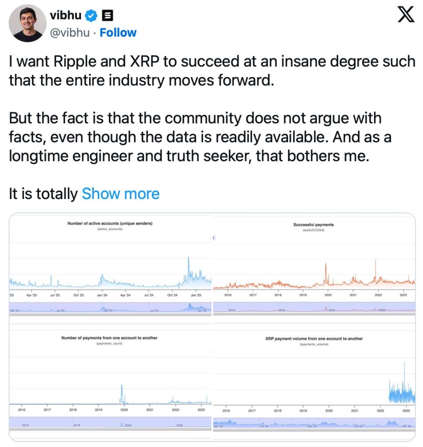Click the tweet paragraph starting "I want Ripple"
423x447 pixels.
pyautogui.click(x=211, y=71)
